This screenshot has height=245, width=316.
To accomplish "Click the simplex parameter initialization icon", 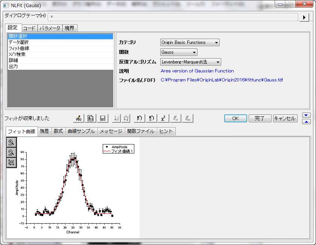I will [117, 119].
